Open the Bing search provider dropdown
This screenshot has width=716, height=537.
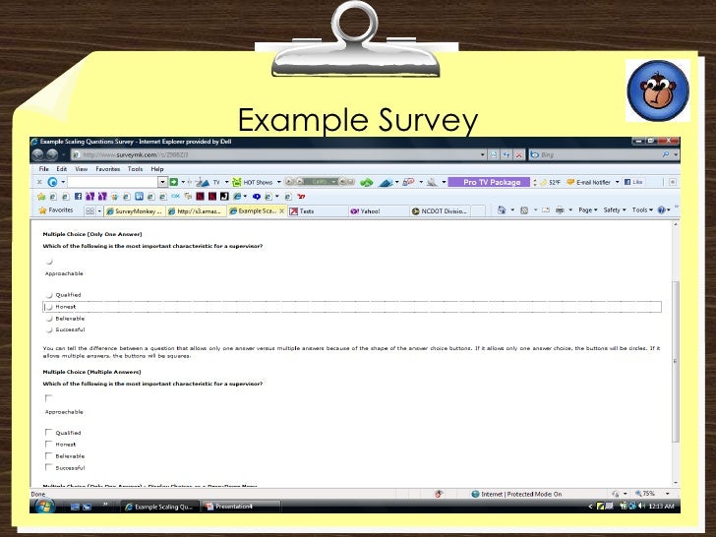click(x=676, y=154)
